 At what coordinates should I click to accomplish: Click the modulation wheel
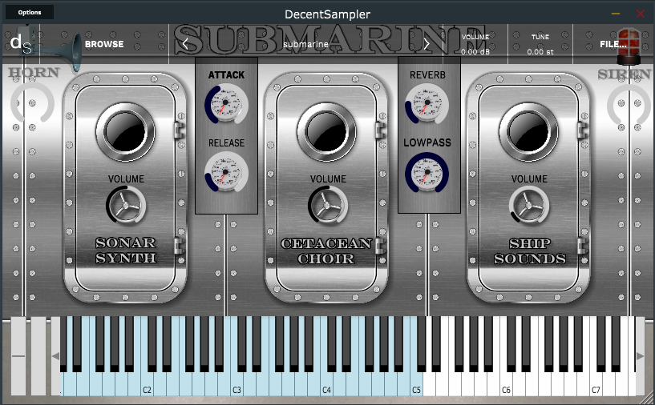pos(38,356)
